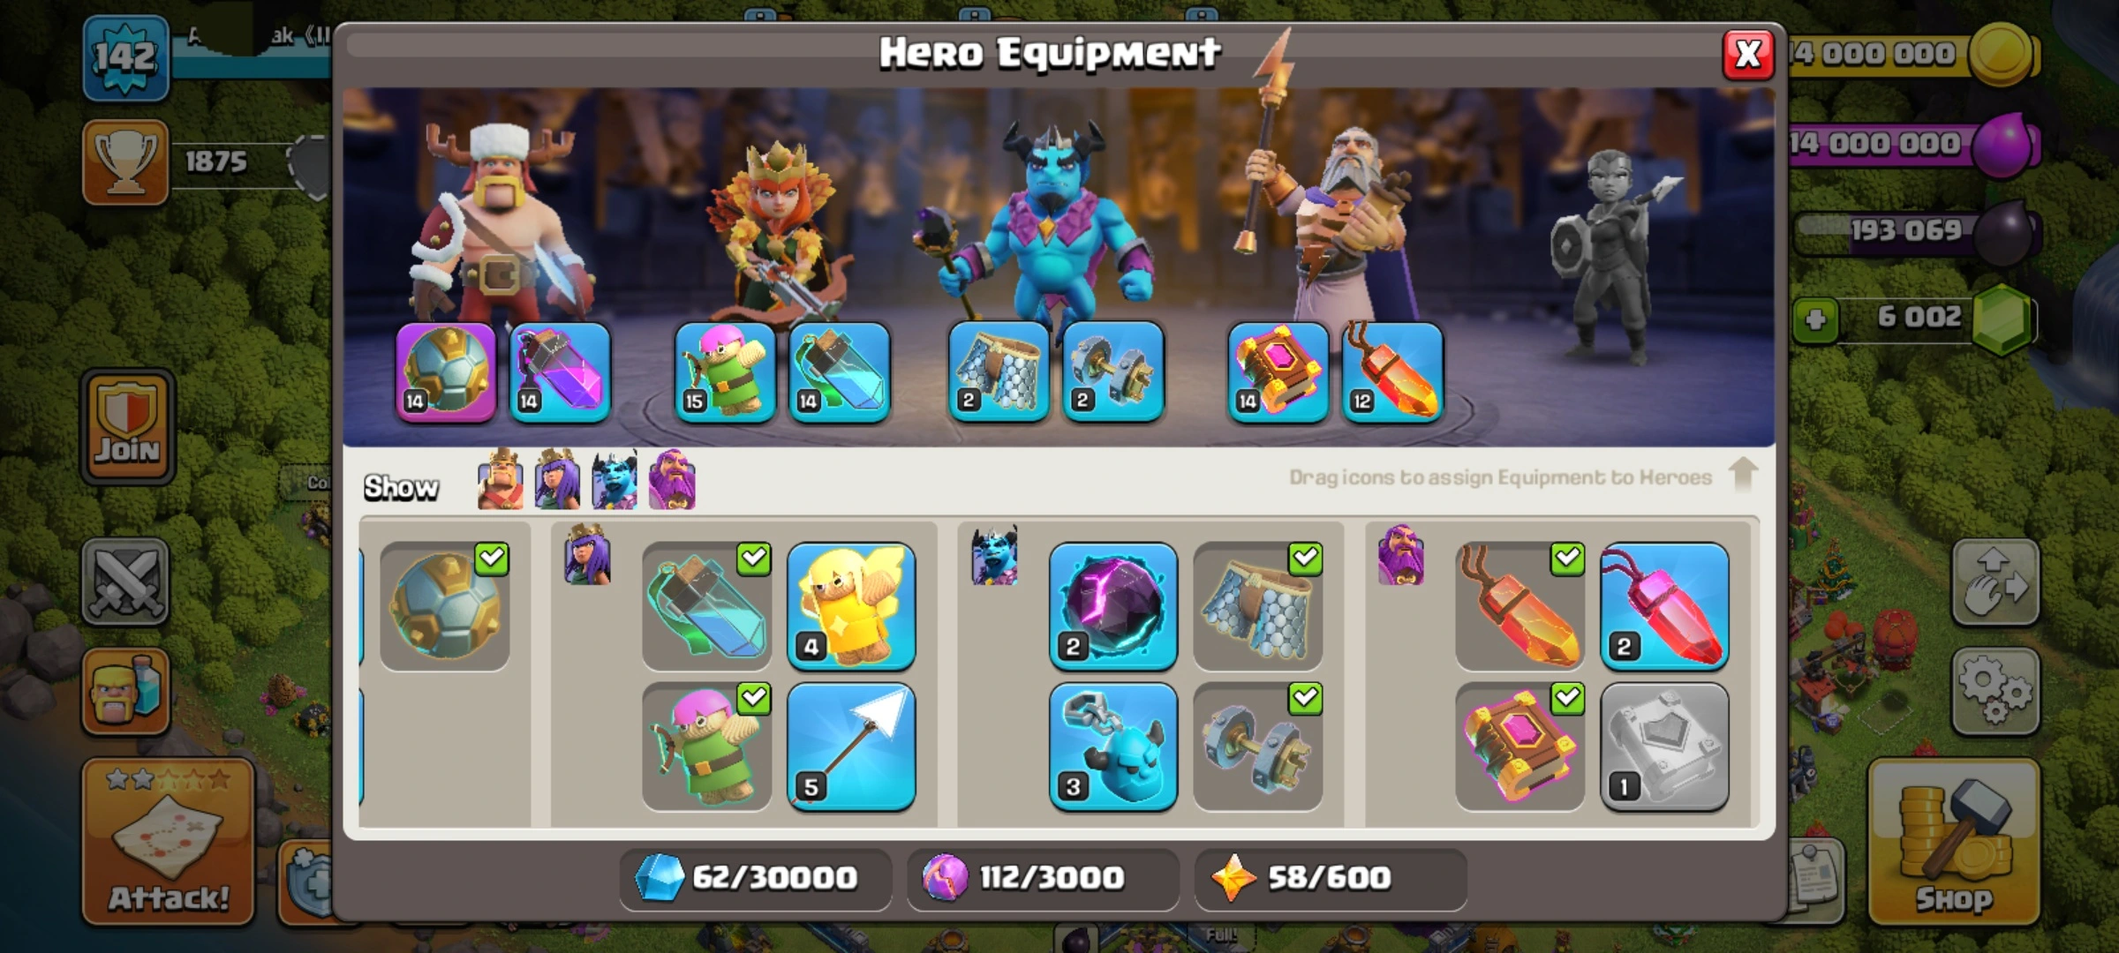The image size is (2119, 953).
Task: Select the Frozen Arrow equipment at level 5
Action: pyautogui.click(x=851, y=747)
